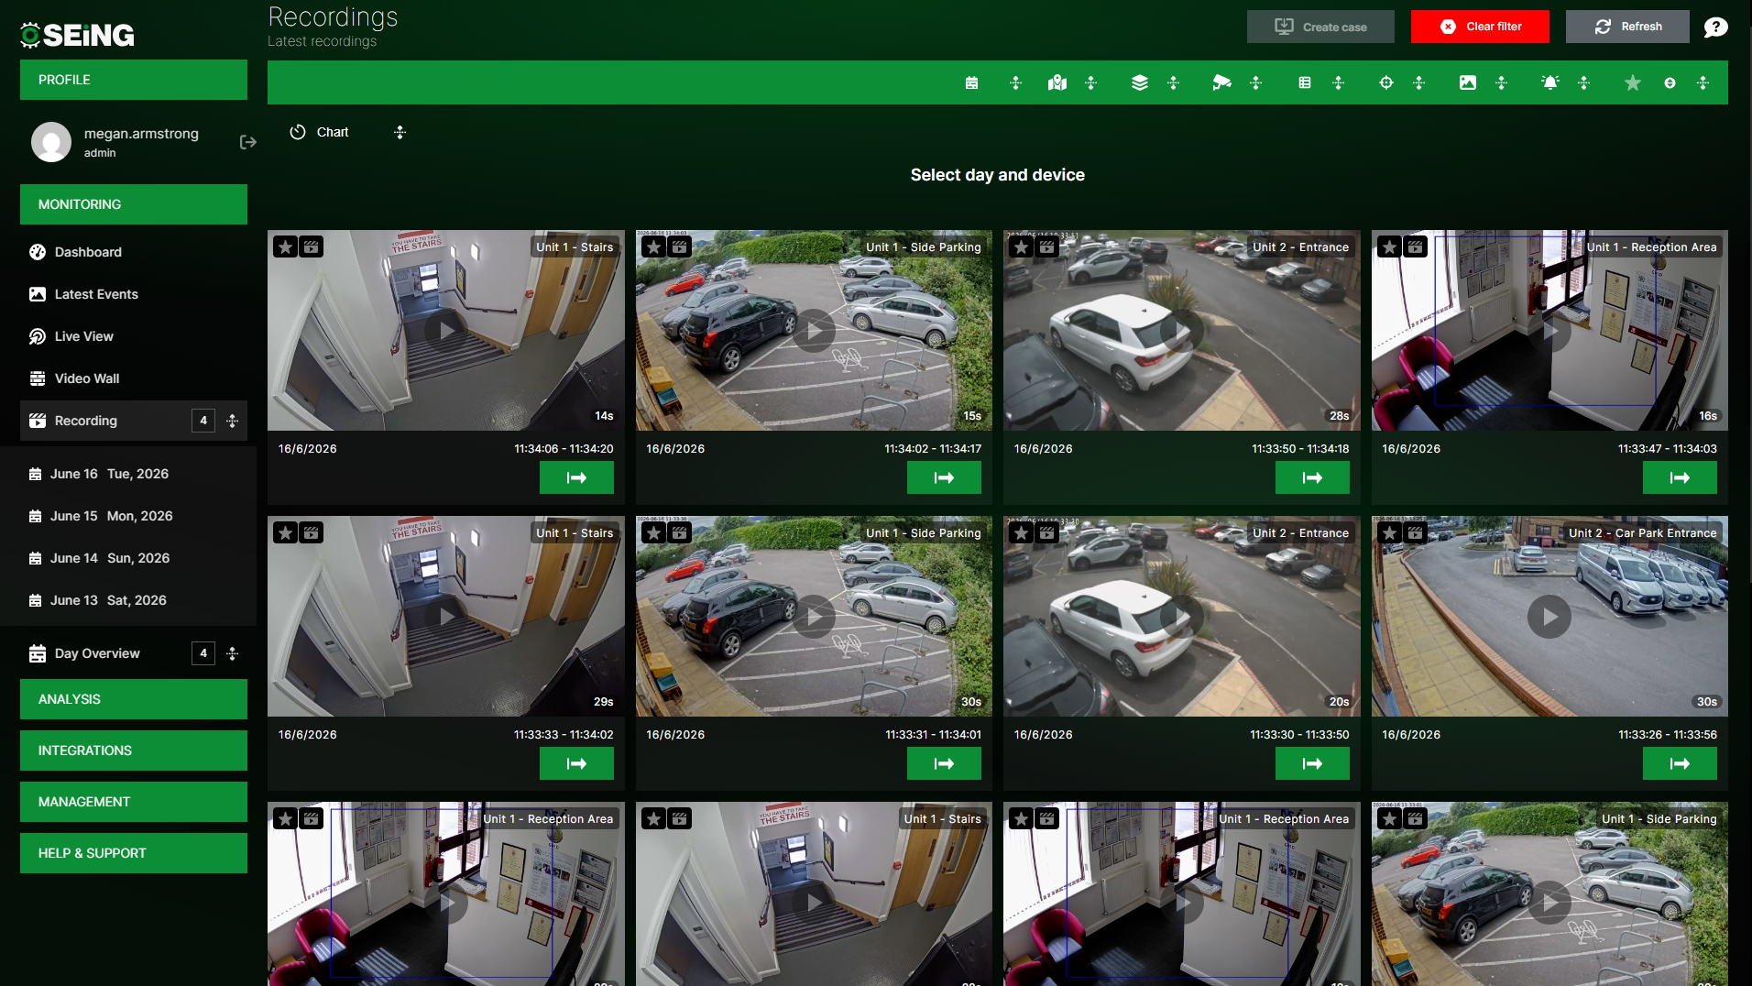The width and height of the screenshot is (1752, 986).
Task: Expand the map filter panel arrows
Action: pos(1090,82)
